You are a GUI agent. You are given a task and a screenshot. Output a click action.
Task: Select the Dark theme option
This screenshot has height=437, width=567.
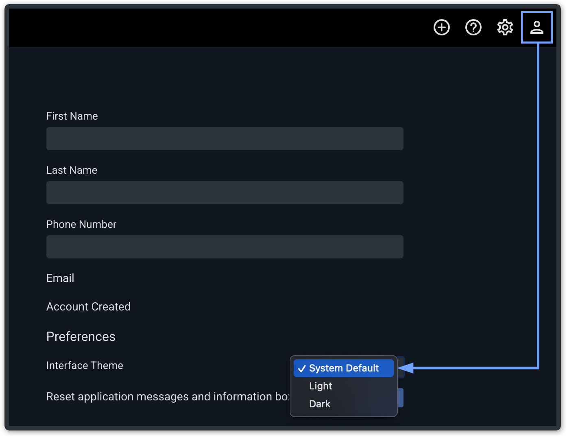pyautogui.click(x=320, y=404)
